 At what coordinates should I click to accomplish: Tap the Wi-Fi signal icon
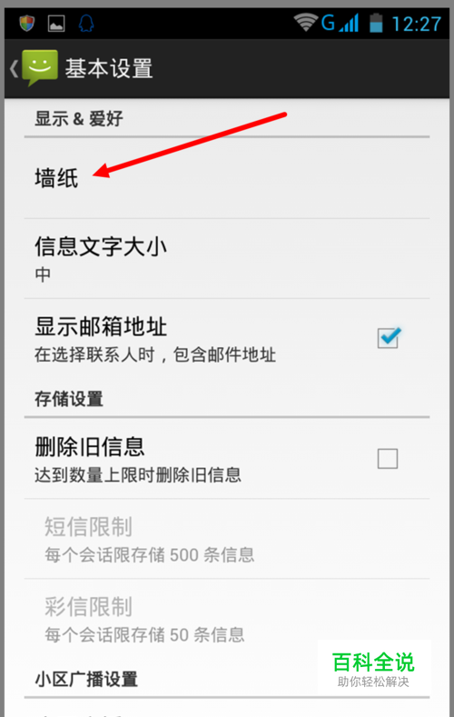tap(306, 22)
